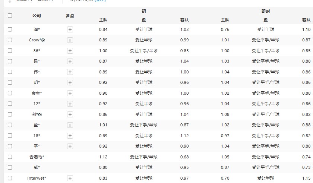313x183 pixels.
Task: Click company name 香港马*
Action: pos(37,157)
